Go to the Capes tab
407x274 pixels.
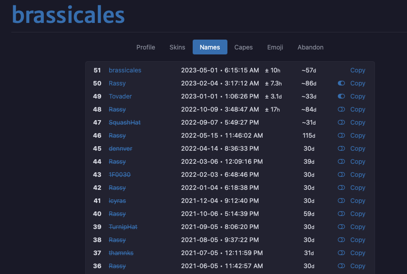[244, 47]
